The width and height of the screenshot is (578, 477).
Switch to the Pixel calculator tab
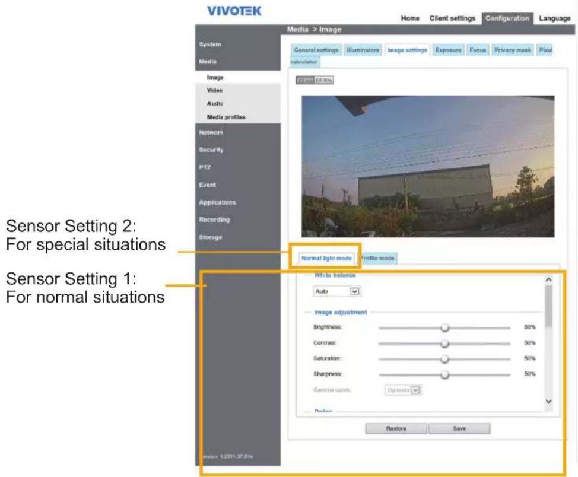(x=545, y=50)
